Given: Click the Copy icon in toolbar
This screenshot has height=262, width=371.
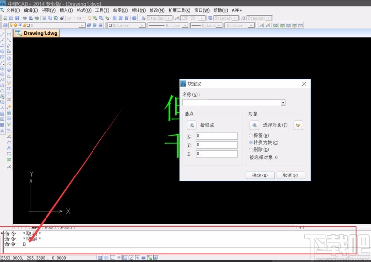Looking at the screenshot, I should 50,18.
